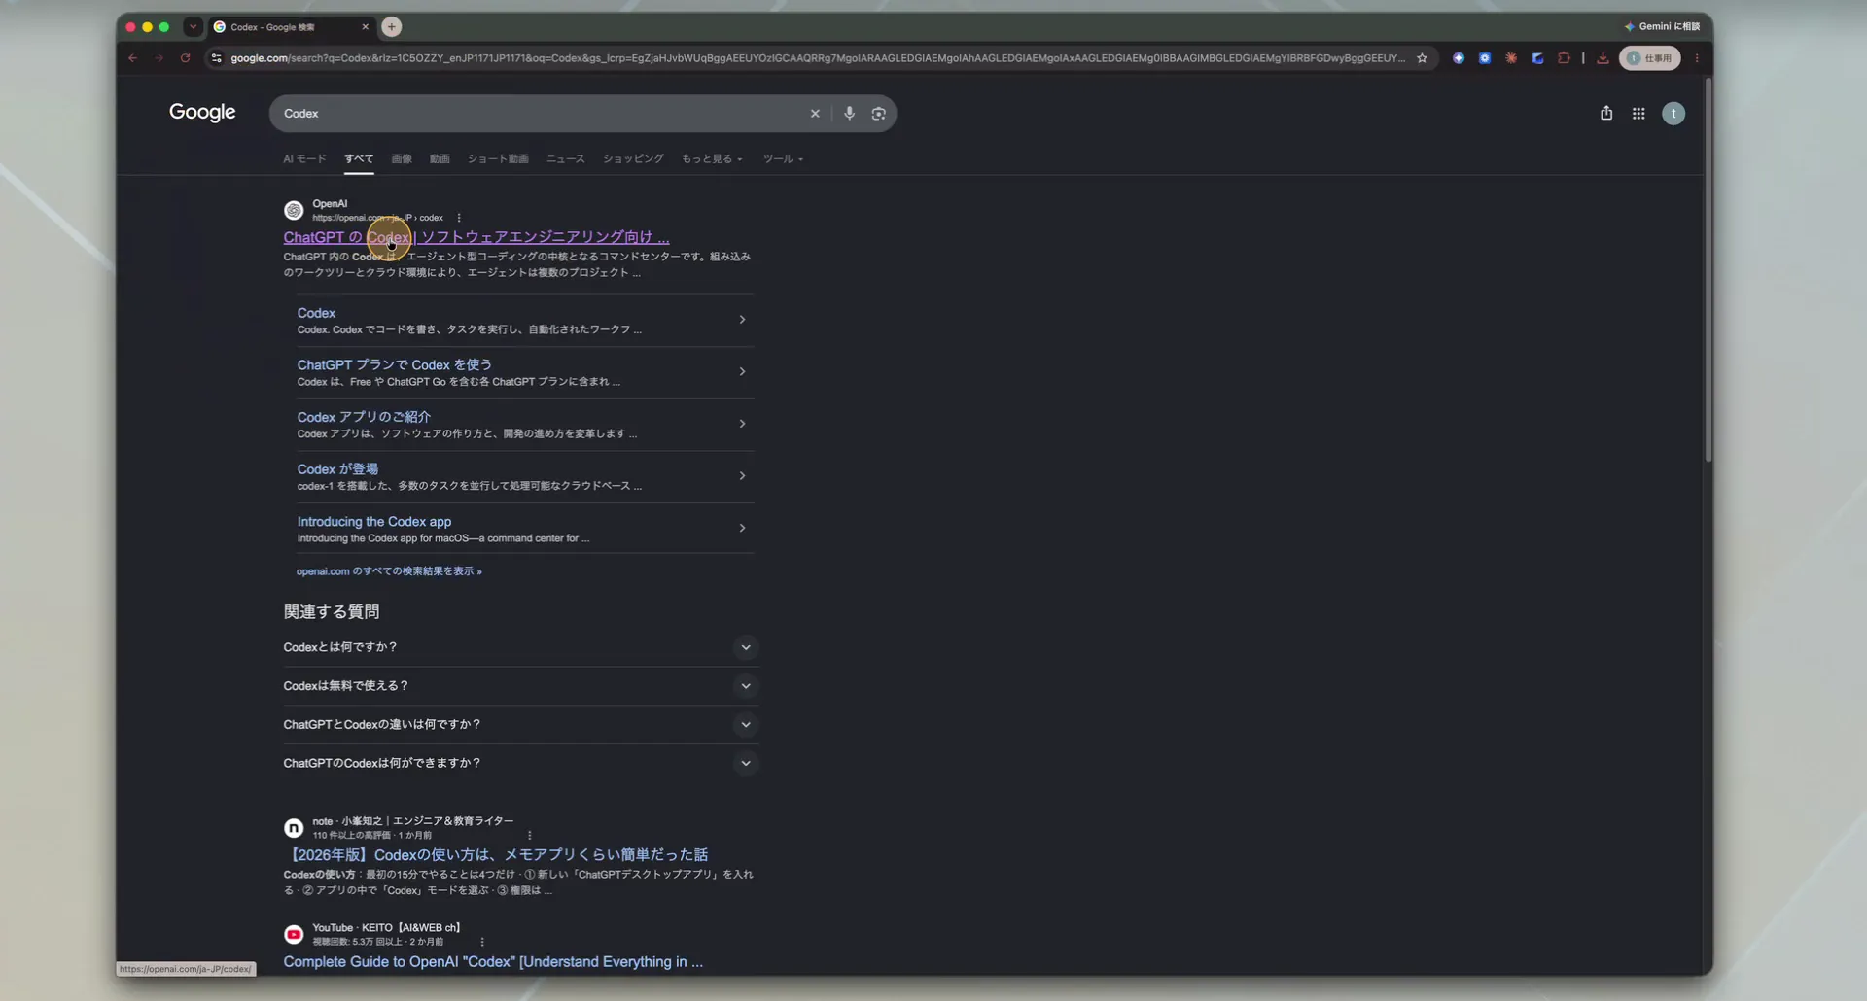Click the Google logo

click(202, 113)
